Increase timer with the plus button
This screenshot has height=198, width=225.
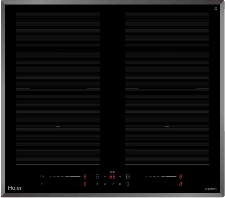click(120, 176)
